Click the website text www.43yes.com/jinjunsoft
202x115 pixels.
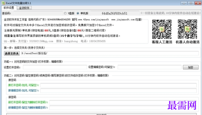[x=93, y=20]
